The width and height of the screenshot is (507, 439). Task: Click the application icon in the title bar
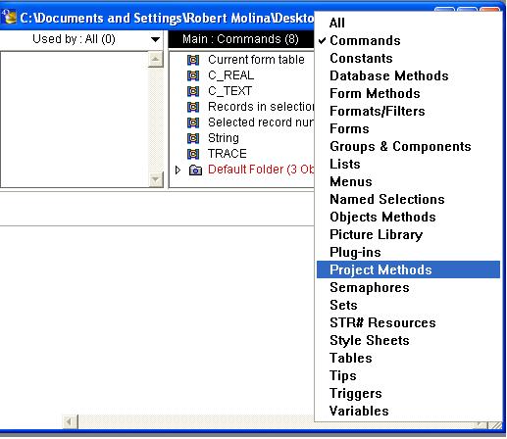[x=9, y=17]
